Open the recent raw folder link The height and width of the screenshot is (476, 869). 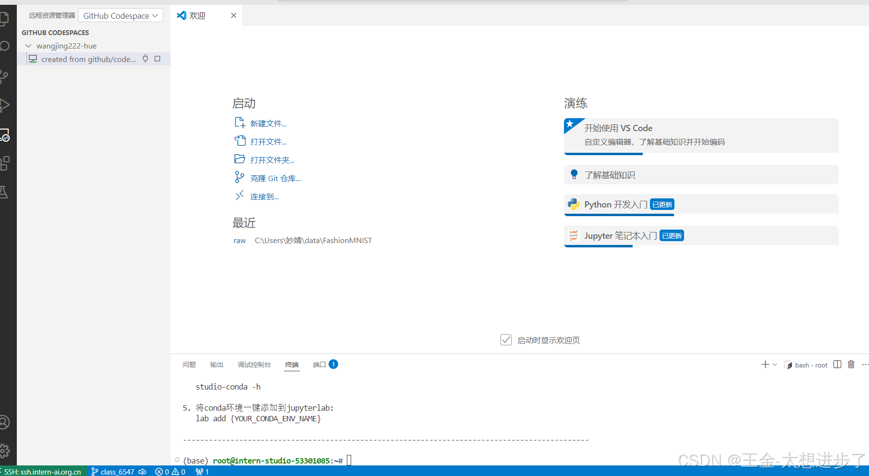[240, 240]
